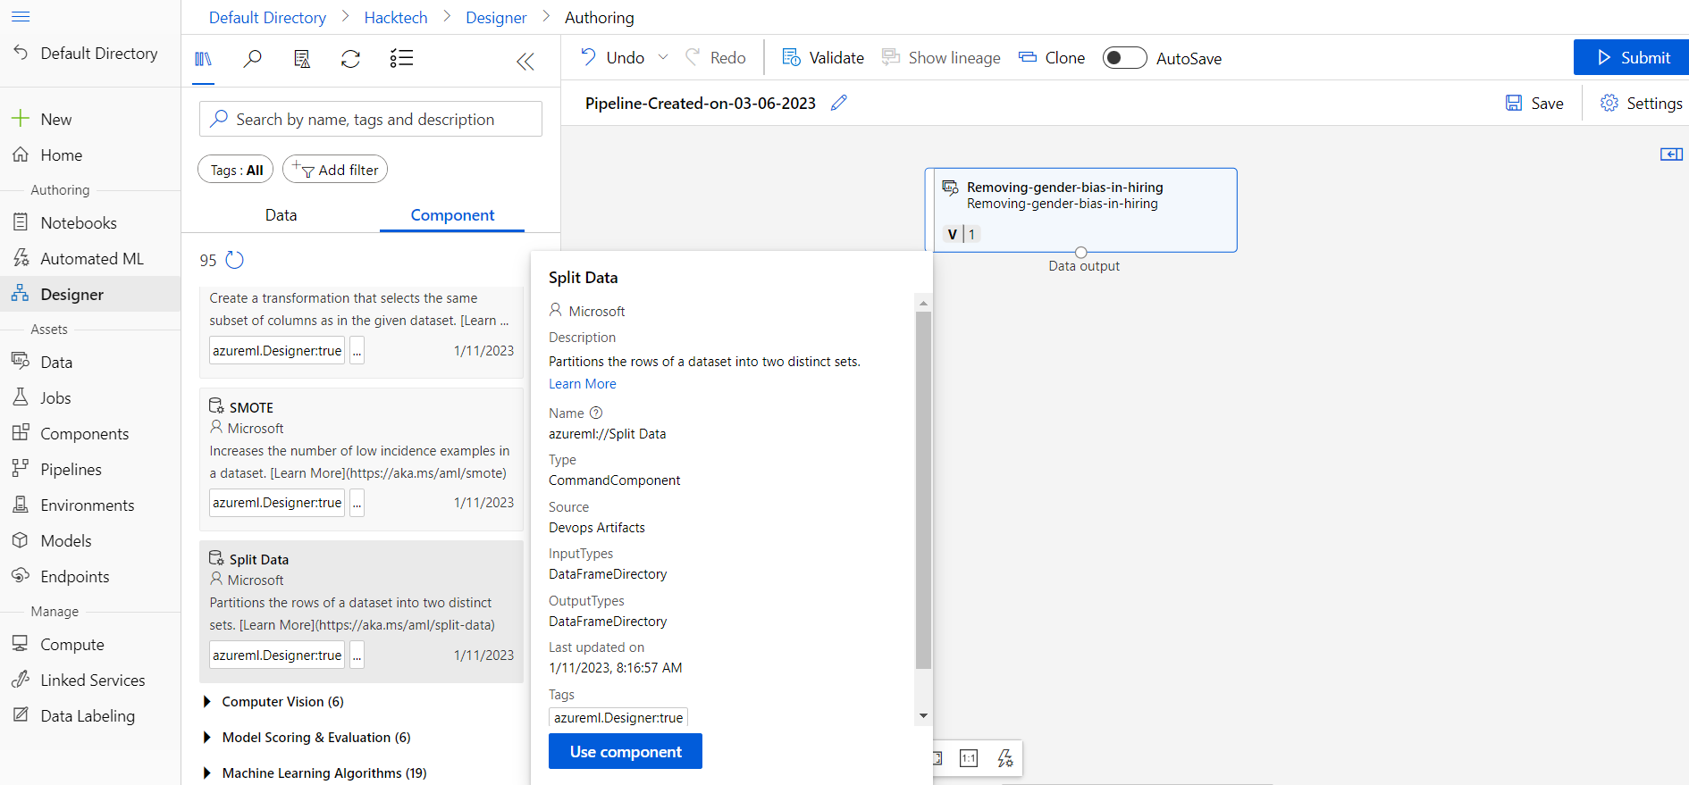The width and height of the screenshot is (1689, 785).
Task: Open the list view icon in panel toolbar
Action: [401, 59]
